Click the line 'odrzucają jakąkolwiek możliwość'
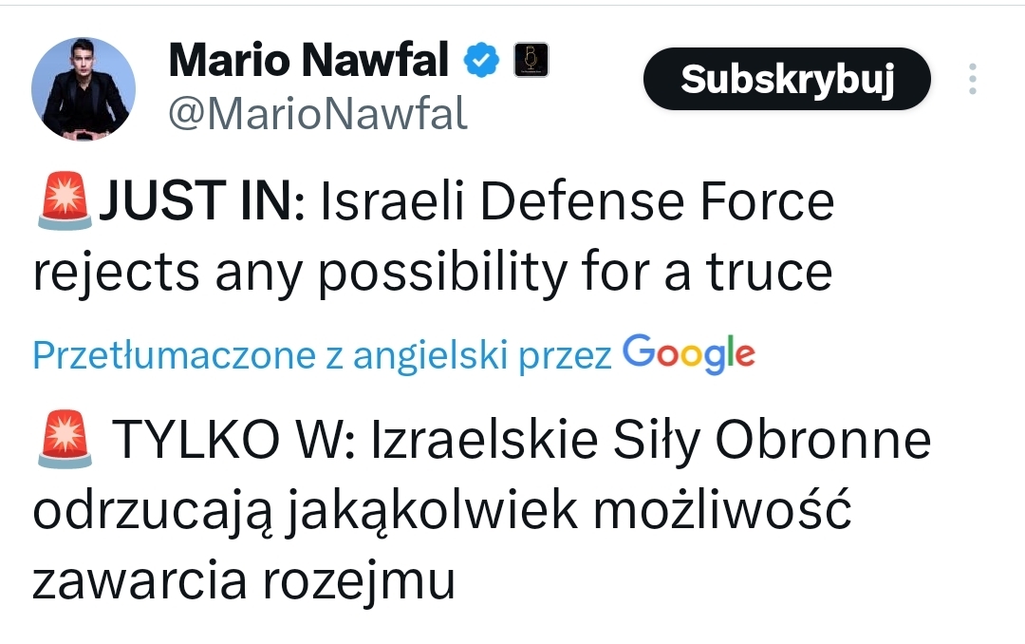The width and height of the screenshot is (1025, 644). (442, 513)
